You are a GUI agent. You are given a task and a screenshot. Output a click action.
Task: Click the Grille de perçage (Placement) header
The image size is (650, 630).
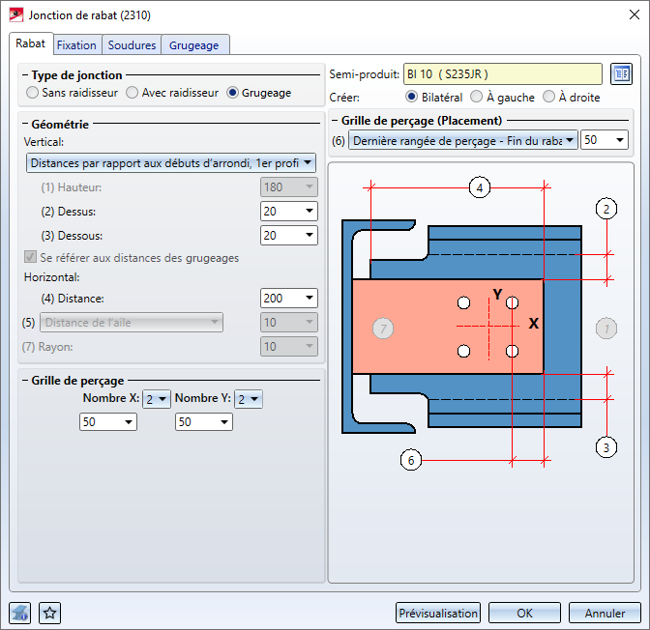tap(422, 121)
